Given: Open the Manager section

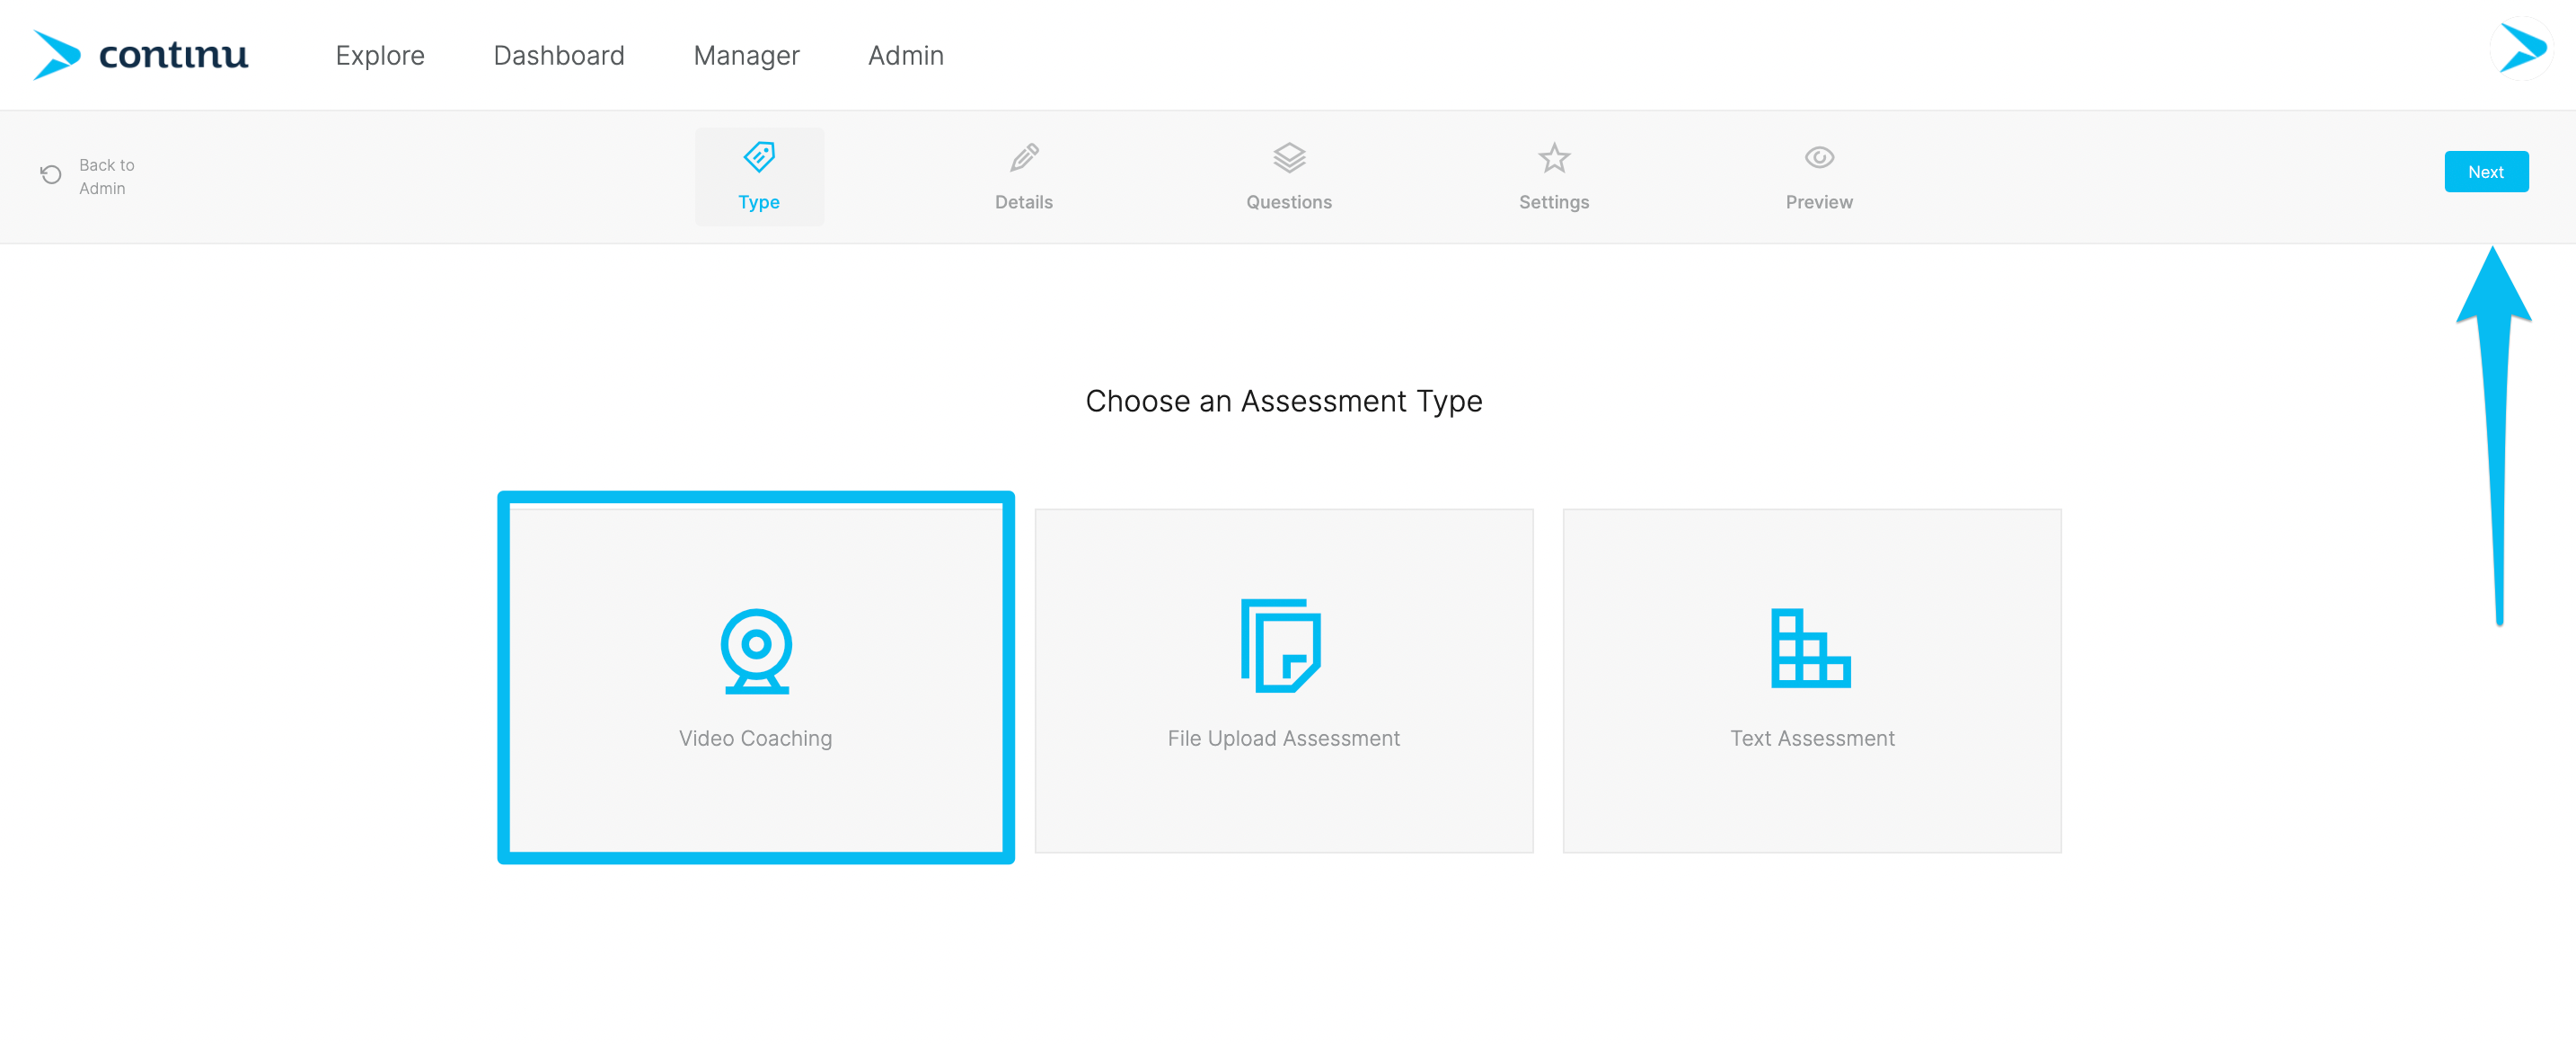Looking at the screenshot, I should click(746, 56).
